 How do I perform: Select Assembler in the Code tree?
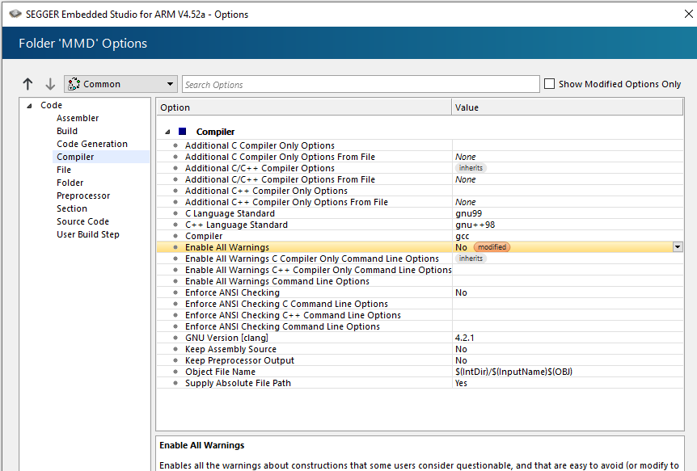78,118
